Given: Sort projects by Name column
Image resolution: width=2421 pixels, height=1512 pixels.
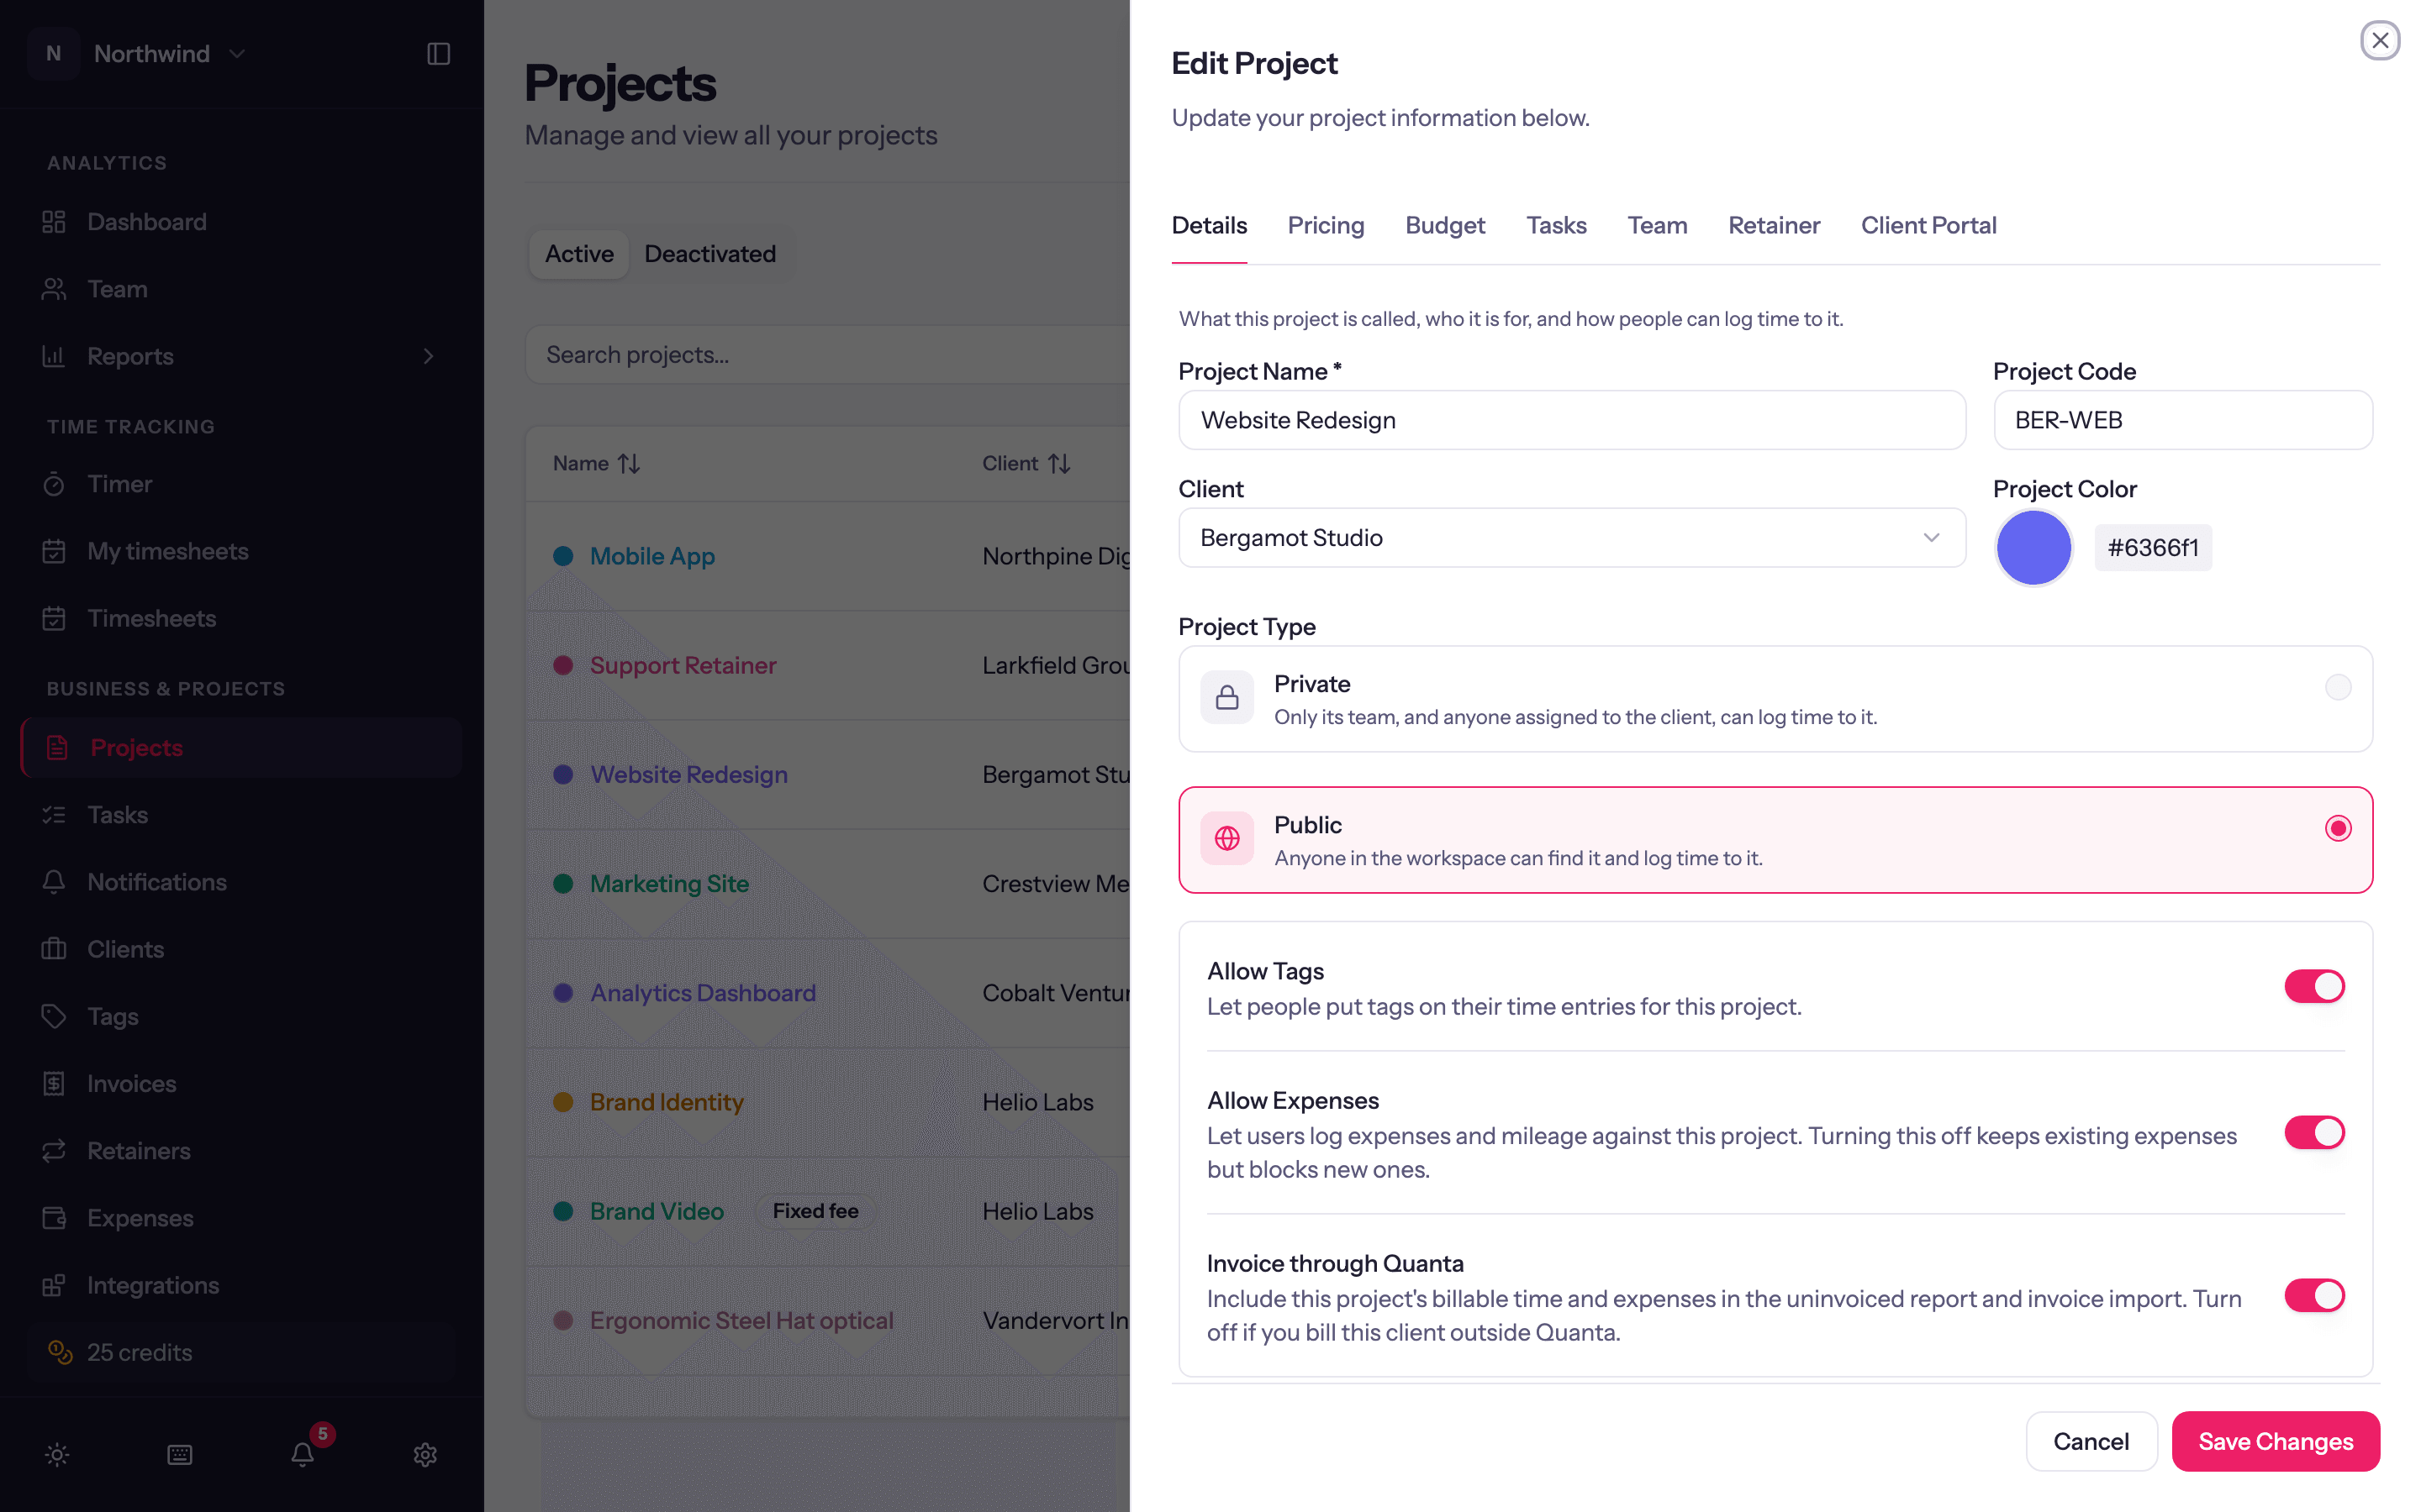Looking at the screenshot, I should click(596, 464).
